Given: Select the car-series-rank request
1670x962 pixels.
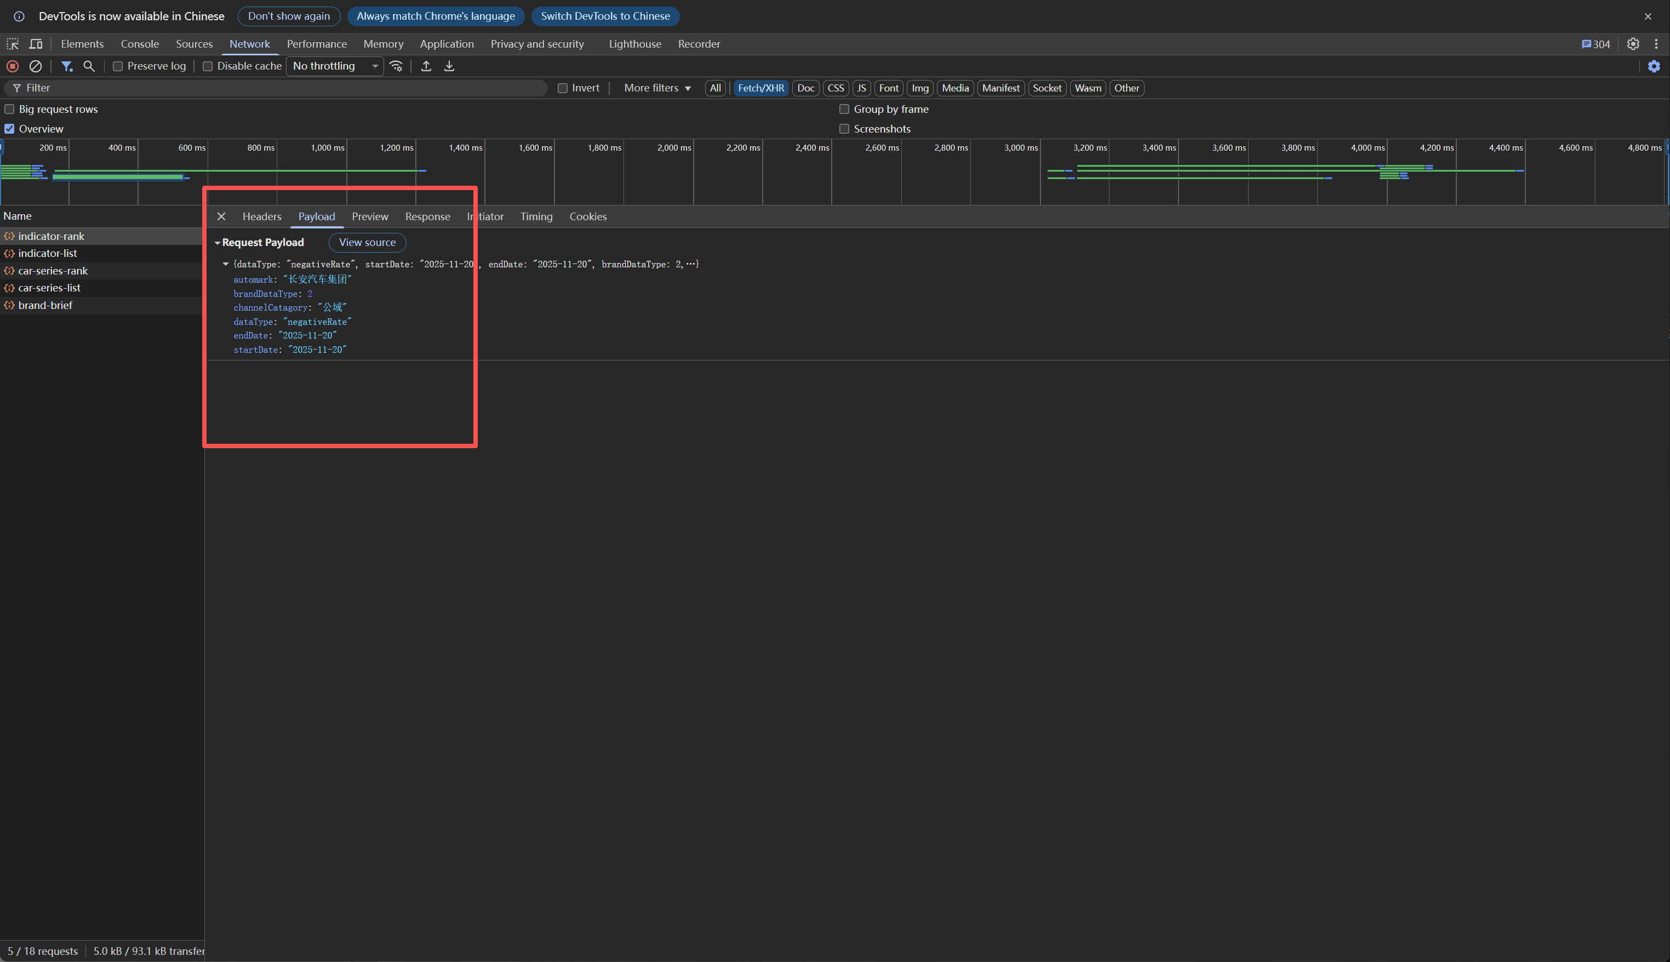Looking at the screenshot, I should click(53, 271).
